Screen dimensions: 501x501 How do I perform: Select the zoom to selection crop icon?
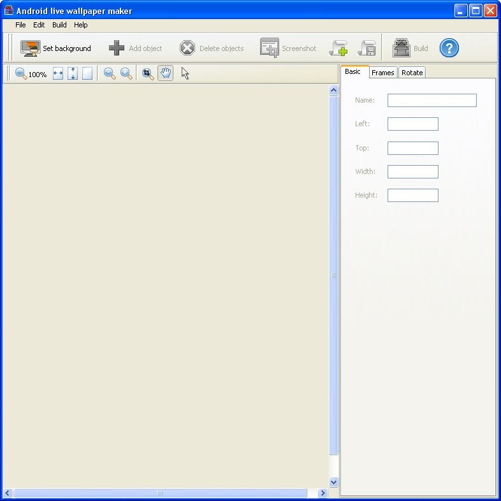pyautogui.click(x=148, y=74)
